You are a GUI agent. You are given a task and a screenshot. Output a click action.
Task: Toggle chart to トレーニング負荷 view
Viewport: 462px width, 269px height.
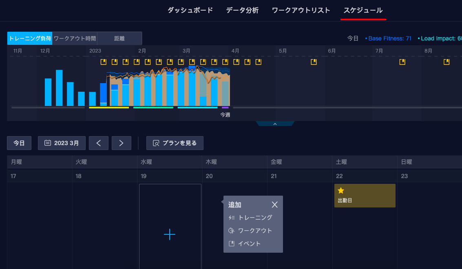click(x=30, y=38)
